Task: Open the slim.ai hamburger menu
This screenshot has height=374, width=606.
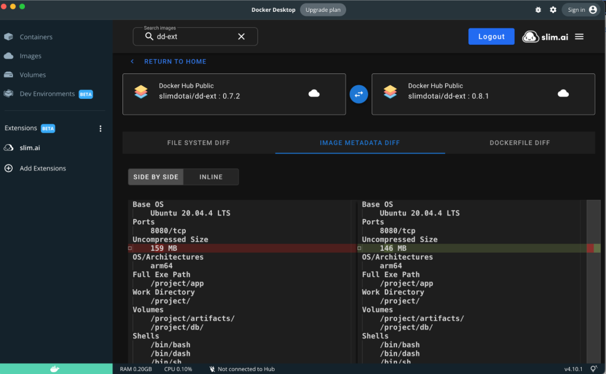Action: click(579, 37)
